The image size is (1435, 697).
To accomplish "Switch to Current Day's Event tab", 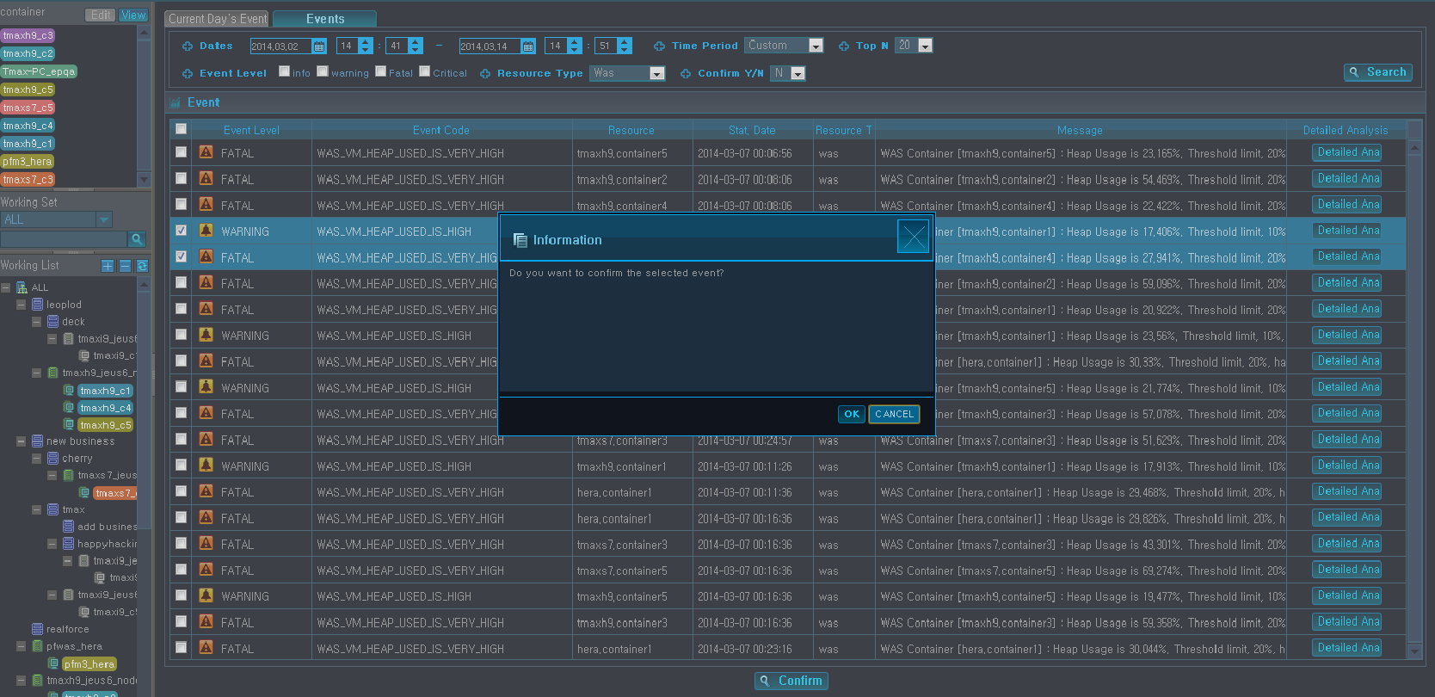I will click(x=217, y=19).
